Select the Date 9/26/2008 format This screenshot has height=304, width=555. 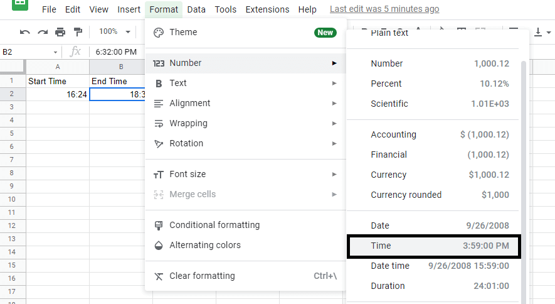[x=434, y=226]
